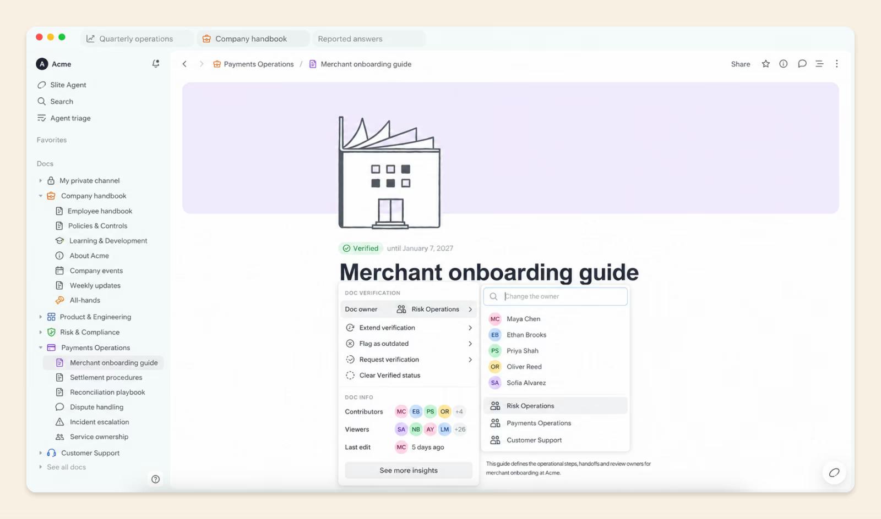881x519 pixels.
Task: Open Agent triage in sidebar
Action: pos(64,118)
